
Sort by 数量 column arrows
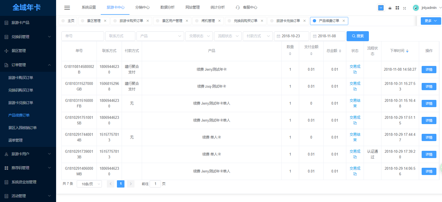(x=290, y=54)
